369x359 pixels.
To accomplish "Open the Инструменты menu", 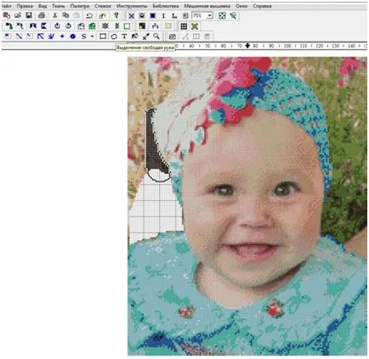I will point(132,6).
